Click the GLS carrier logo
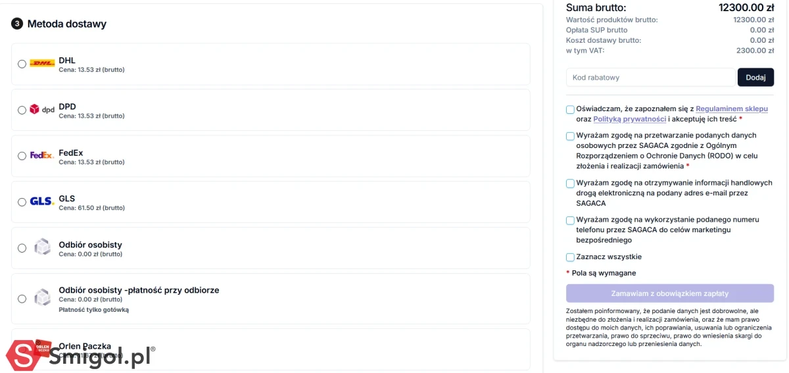The height and width of the screenshot is (373, 789). click(x=42, y=202)
